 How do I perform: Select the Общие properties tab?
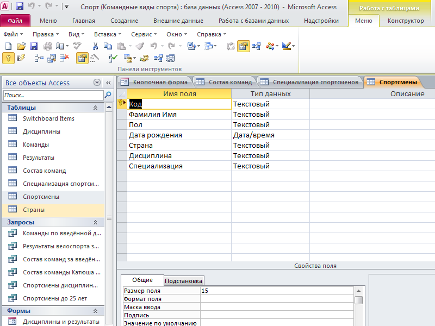click(x=142, y=280)
